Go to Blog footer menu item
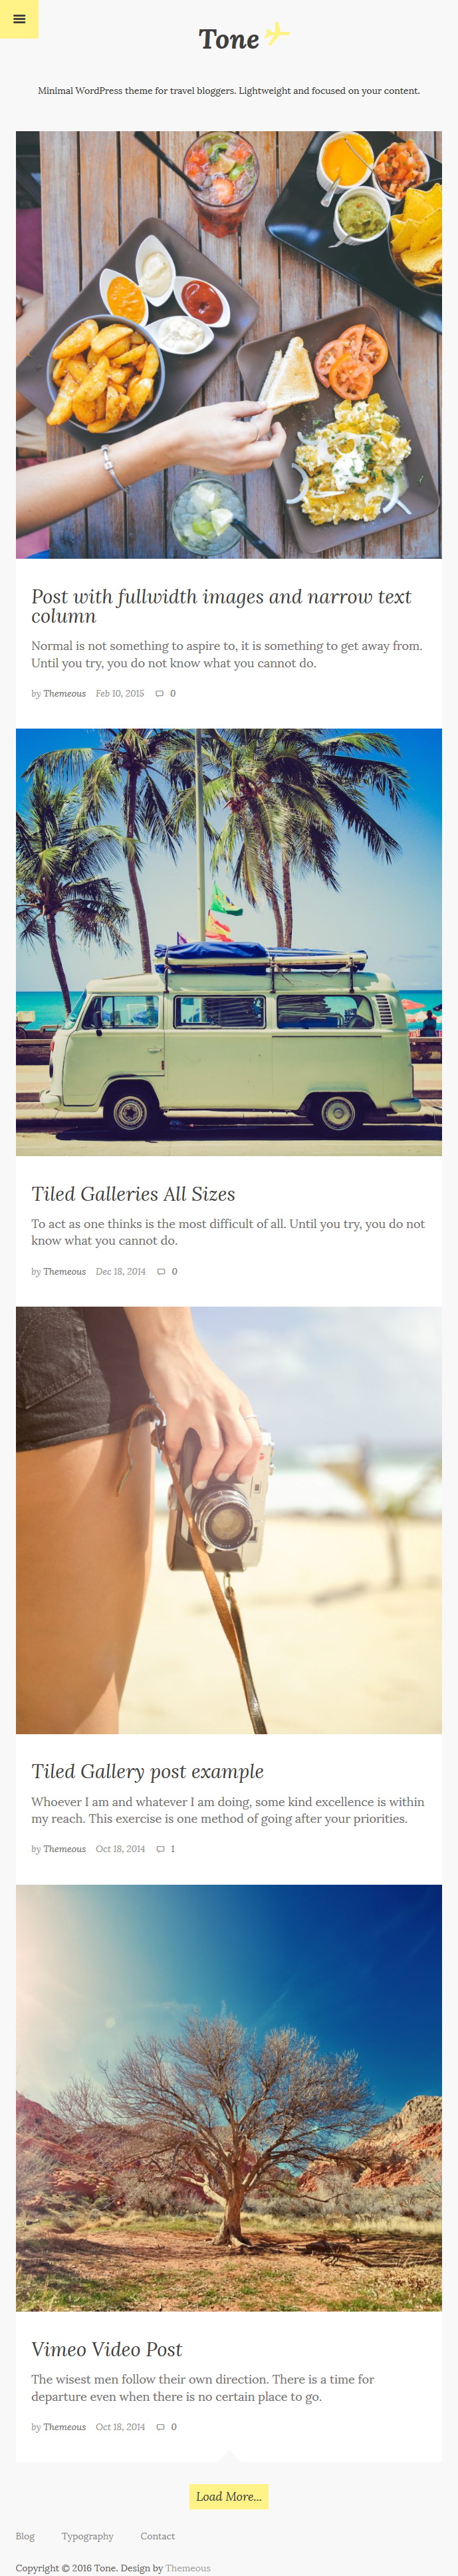Image resolution: width=458 pixels, height=2576 pixels. (25, 2536)
